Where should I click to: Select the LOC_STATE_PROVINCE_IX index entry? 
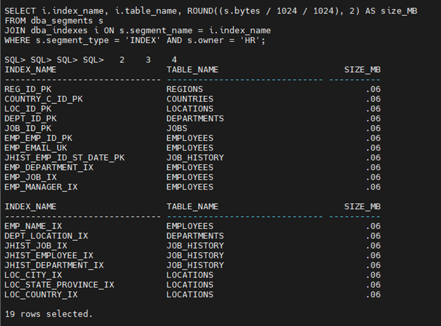pyautogui.click(x=59, y=285)
